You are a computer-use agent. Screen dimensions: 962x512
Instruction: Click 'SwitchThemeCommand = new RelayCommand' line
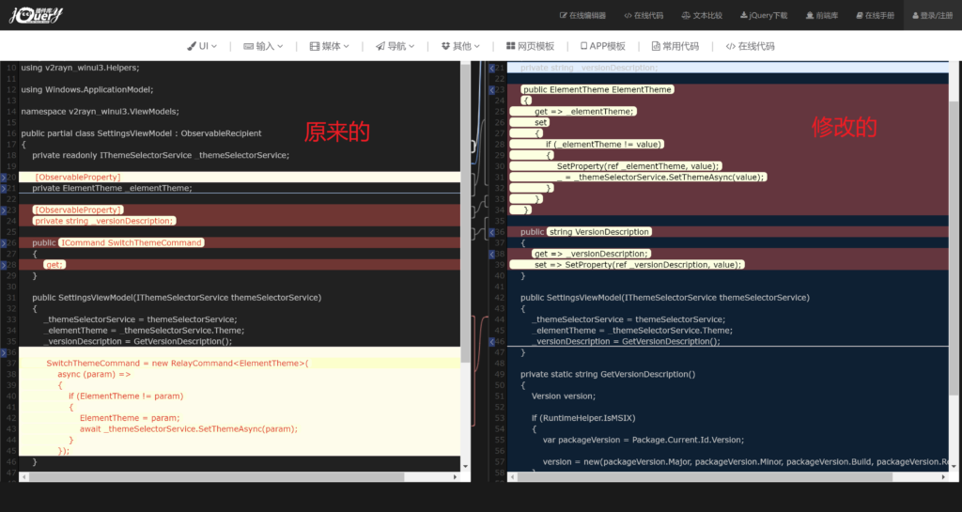pos(178,363)
